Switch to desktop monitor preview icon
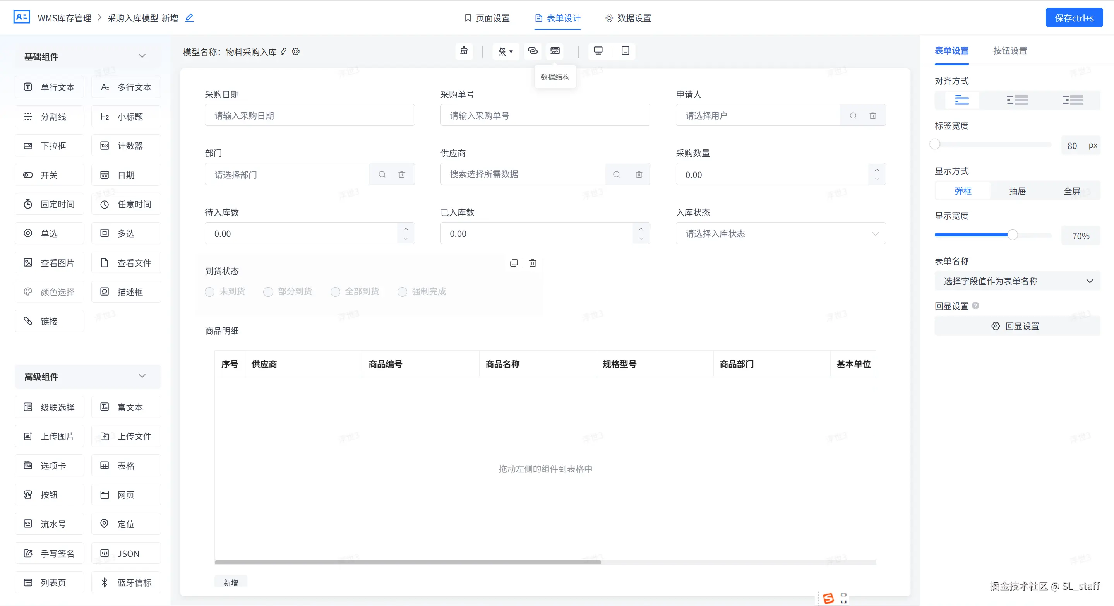This screenshot has width=1114, height=606. click(x=598, y=51)
